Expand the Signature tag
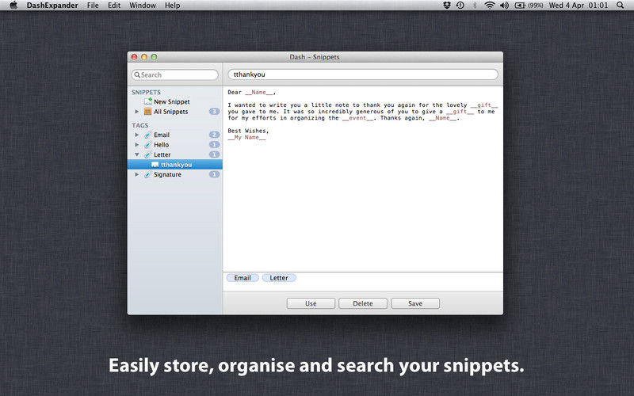634x396 pixels. pos(136,174)
